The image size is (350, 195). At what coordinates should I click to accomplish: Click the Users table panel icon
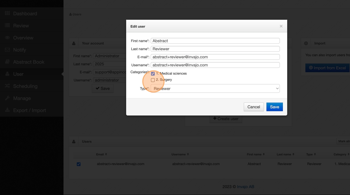[74, 142]
